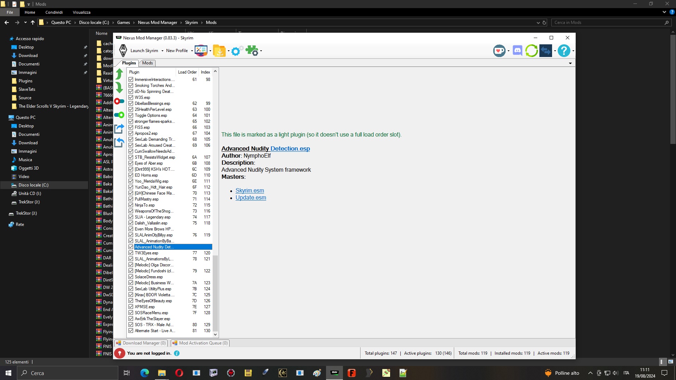
Task: Sort plugins by Load Order column header
Action: 187,72
